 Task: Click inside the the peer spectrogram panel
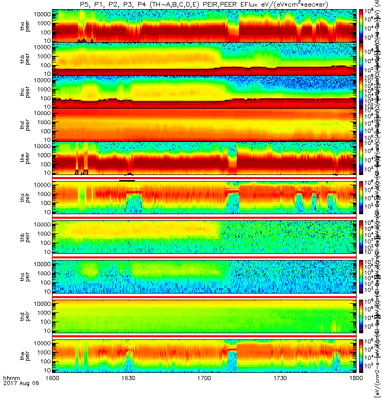point(204,158)
